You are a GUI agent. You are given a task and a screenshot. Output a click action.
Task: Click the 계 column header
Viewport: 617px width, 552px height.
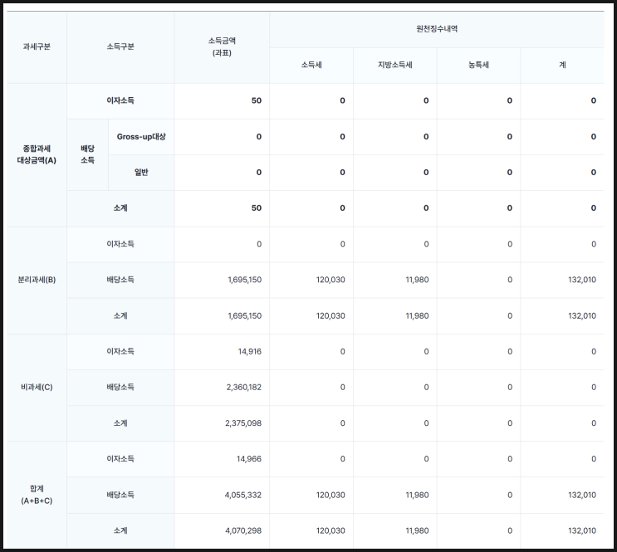[562, 65]
